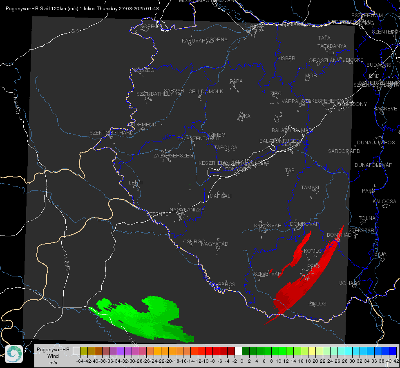Click the LENTI city label
Image resolution: width=400 pixels, height=368 pixels.
[x=136, y=183]
